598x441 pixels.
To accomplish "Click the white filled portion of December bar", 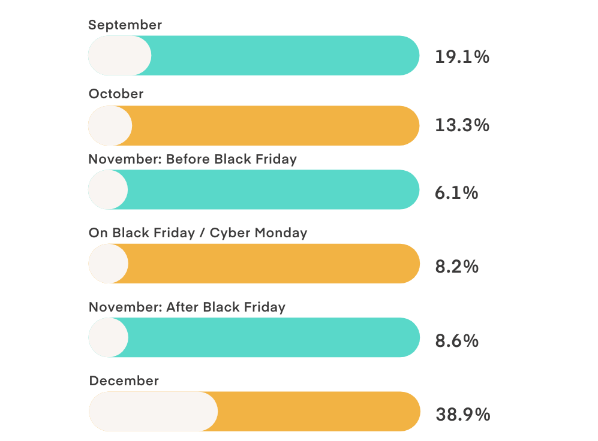I will [152, 412].
